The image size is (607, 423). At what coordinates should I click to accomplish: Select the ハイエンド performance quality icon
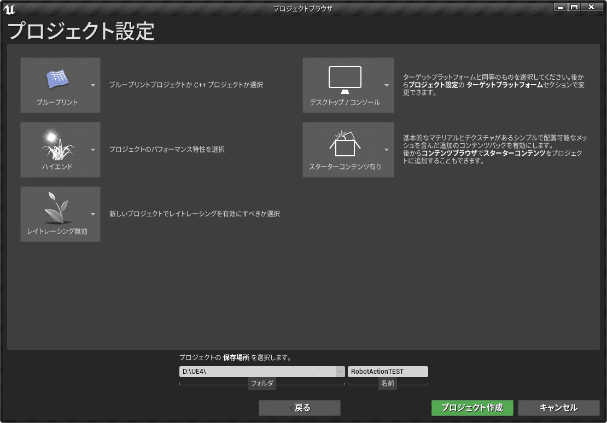point(57,145)
